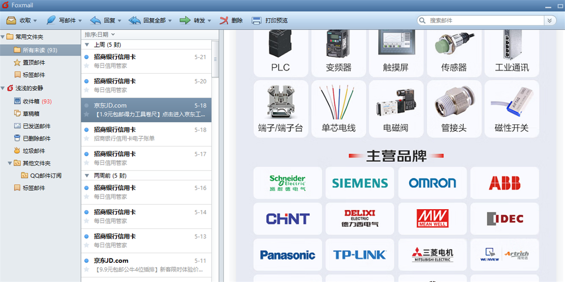The width and height of the screenshot is (565, 282).
Task: Open the 招商银行信用卡电子账单 mail
Action: [146, 134]
